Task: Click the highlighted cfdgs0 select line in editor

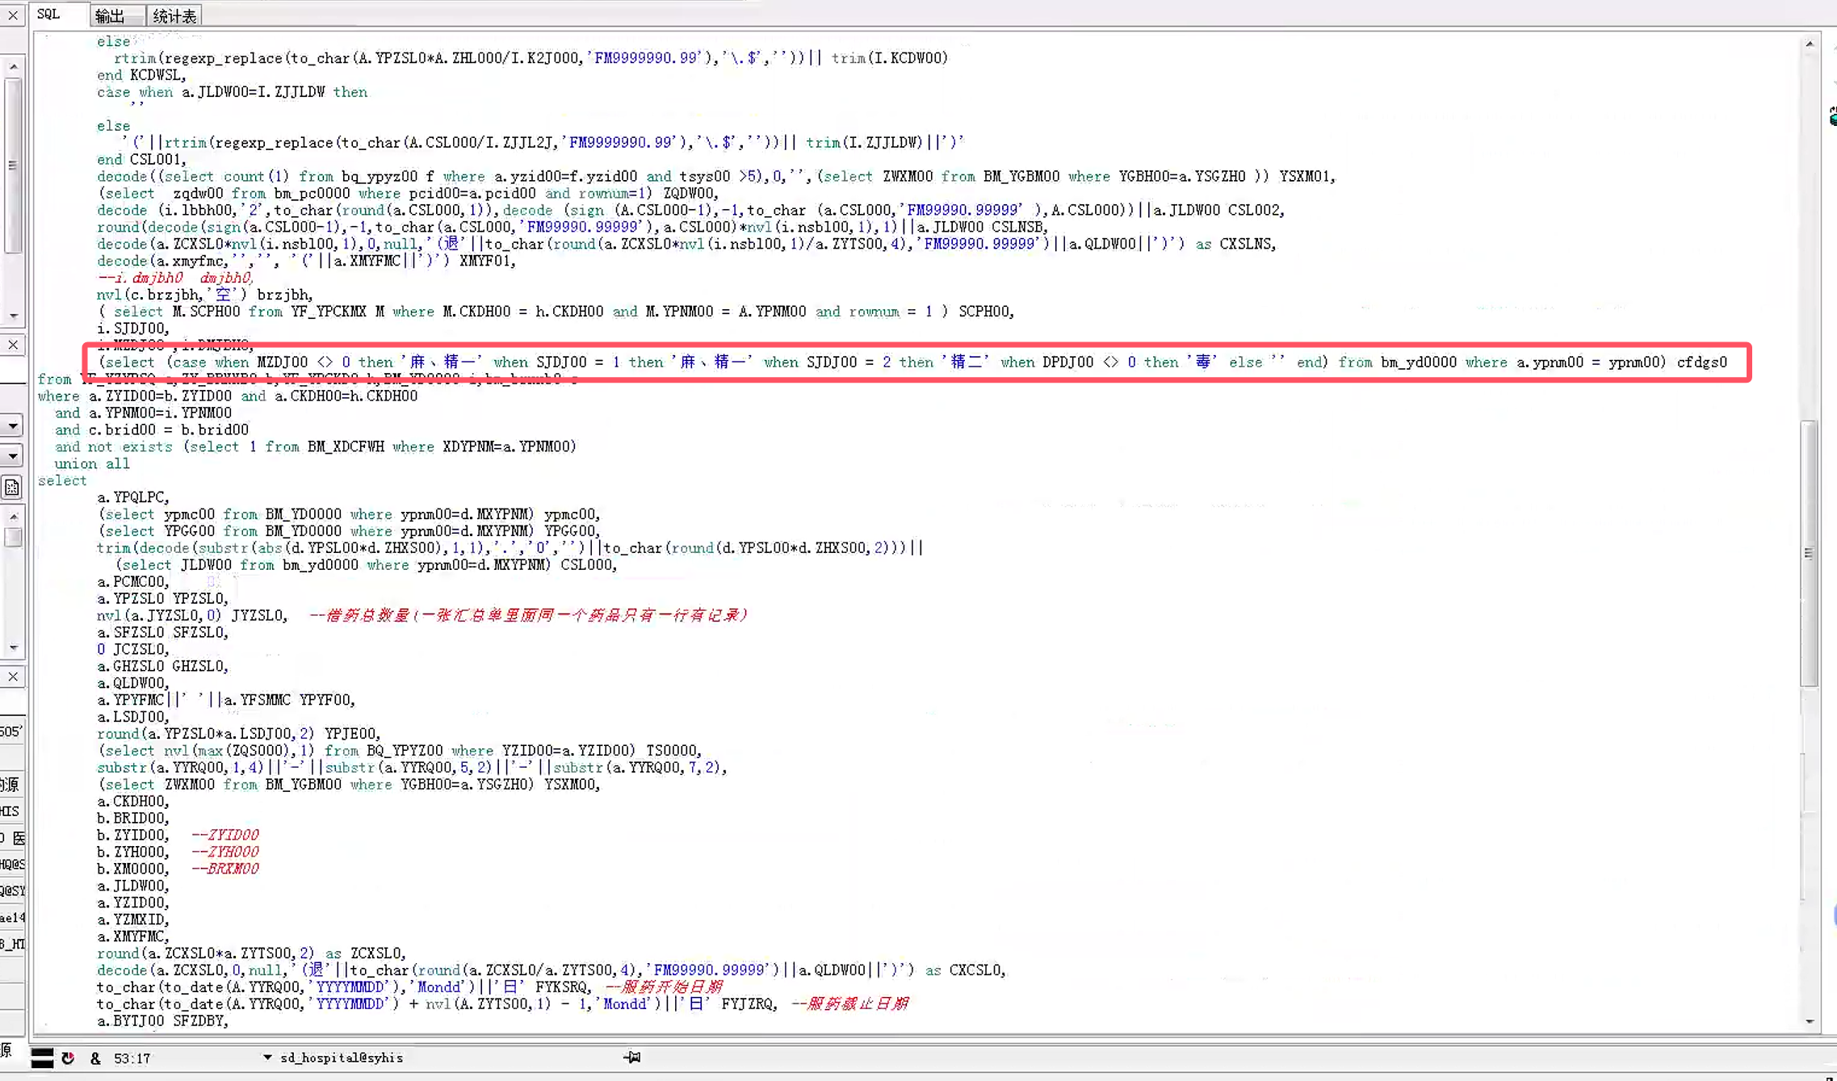Action: (x=912, y=362)
